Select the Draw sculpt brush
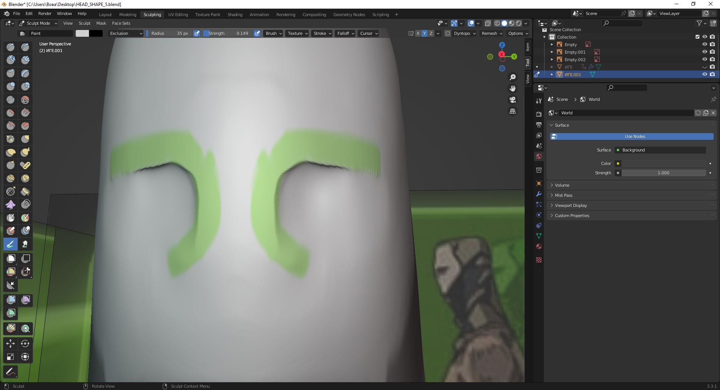This screenshot has height=390, width=720. [10, 47]
